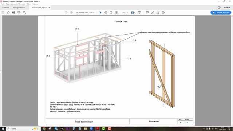Print the document with the printer icon
Image resolution: width=233 pixels, height=131 pixels.
coord(13,12)
